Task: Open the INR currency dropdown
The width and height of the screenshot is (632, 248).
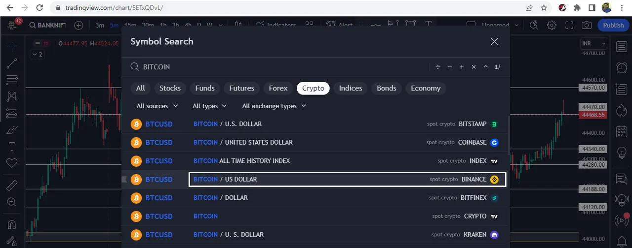Action: click(593, 43)
